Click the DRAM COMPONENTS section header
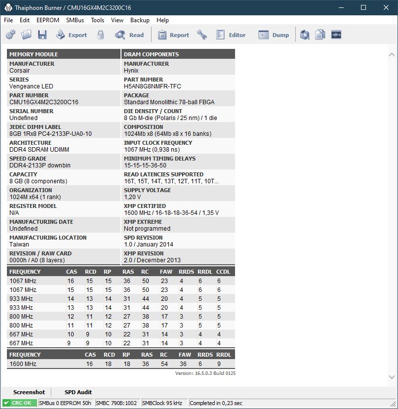The height and width of the screenshot is (409, 398). (x=178, y=54)
